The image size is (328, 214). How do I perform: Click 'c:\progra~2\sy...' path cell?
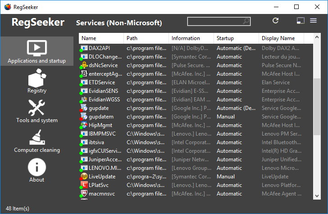146,177
